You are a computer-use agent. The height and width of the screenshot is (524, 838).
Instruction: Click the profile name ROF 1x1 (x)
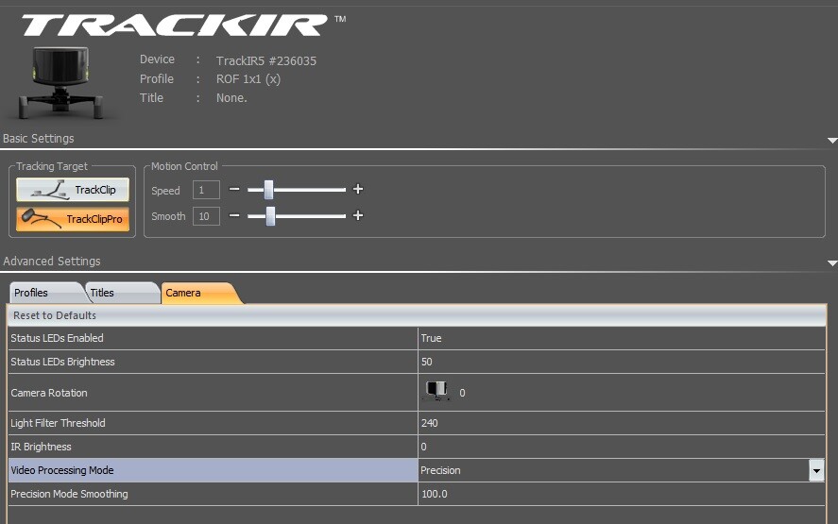(248, 79)
